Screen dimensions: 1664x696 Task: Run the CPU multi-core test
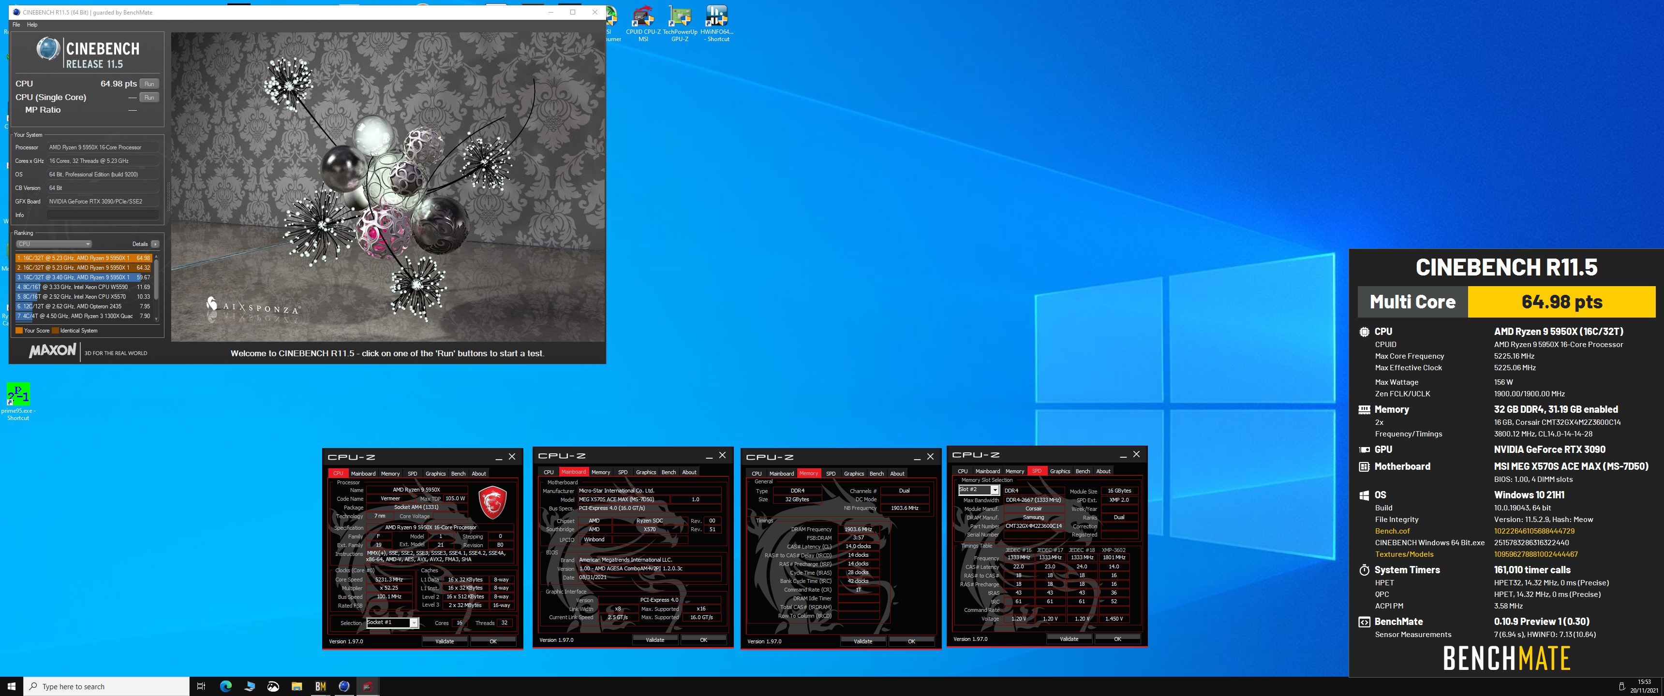tap(149, 84)
